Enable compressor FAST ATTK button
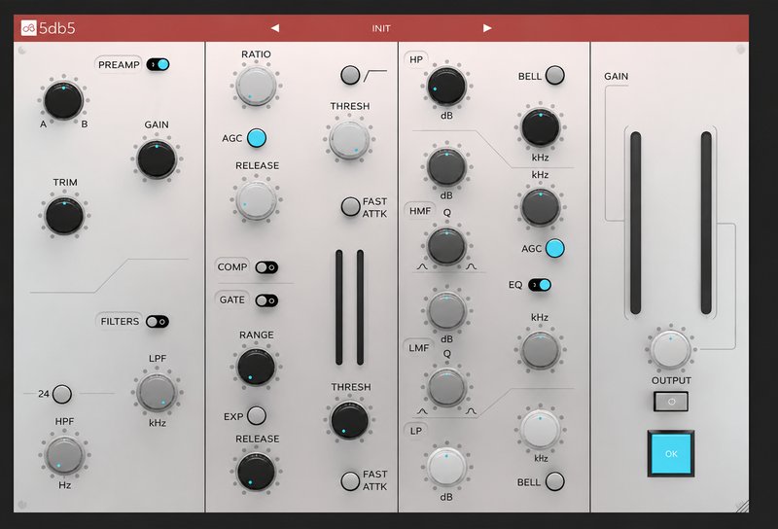778x529 pixels. point(350,206)
